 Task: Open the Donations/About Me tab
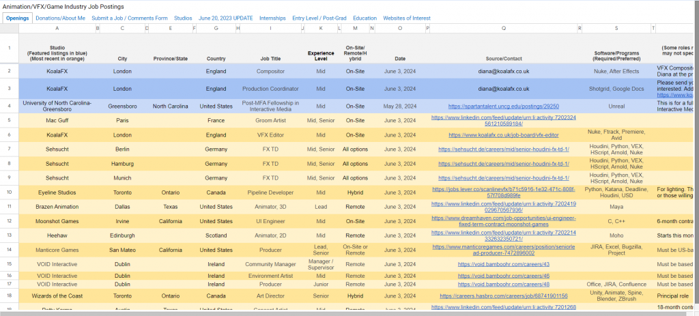[x=60, y=18]
